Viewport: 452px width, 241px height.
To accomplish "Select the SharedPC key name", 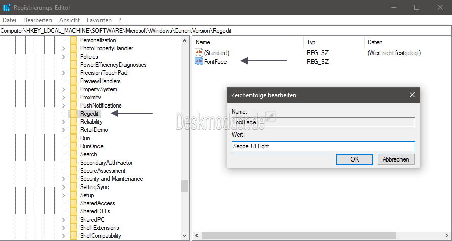I will (92, 220).
